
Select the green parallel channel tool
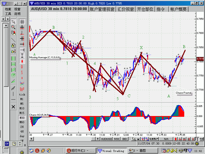[x=13, y=70]
